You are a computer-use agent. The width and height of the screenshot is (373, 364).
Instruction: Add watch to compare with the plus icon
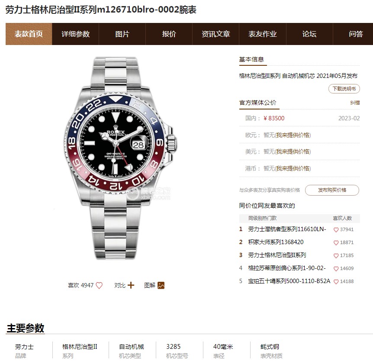(131, 285)
